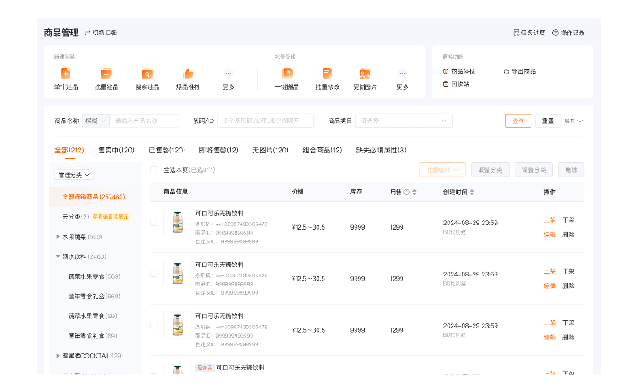Switch to the 缺失必填属性(8) tab
The width and height of the screenshot is (637, 392).
381,151
